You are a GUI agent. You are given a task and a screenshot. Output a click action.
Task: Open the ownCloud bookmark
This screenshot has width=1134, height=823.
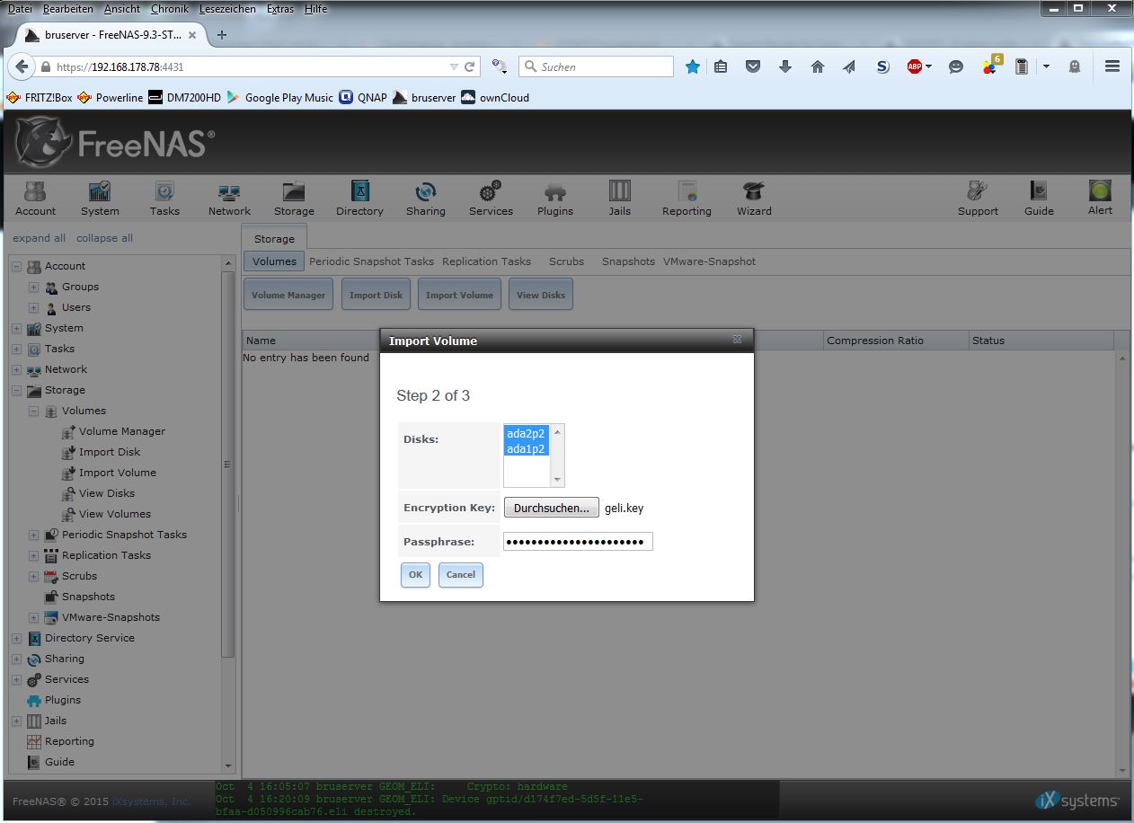495,97
